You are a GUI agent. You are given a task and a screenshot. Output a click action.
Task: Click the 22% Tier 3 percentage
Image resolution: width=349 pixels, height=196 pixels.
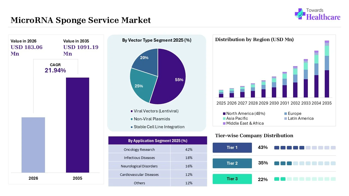(263, 179)
